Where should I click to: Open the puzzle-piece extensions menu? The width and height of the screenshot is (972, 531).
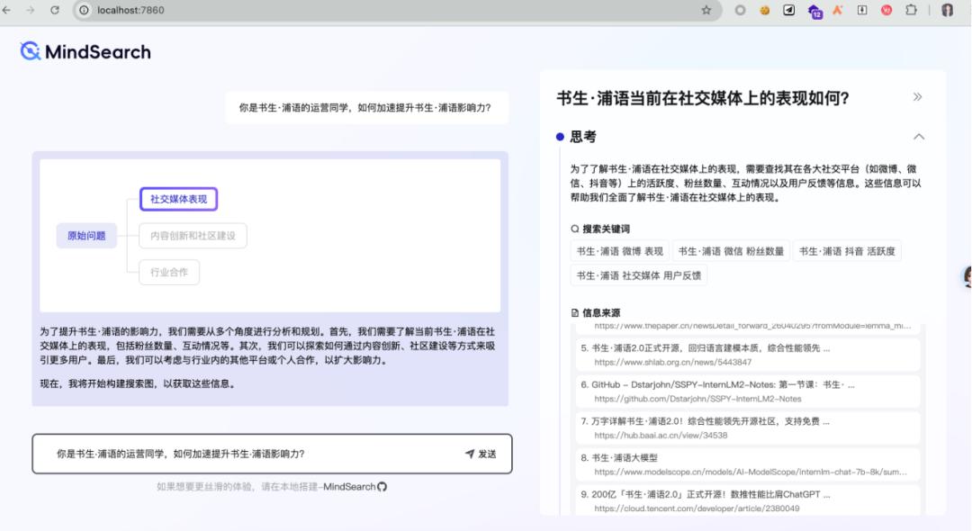911,10
